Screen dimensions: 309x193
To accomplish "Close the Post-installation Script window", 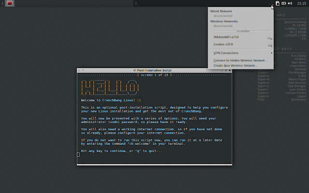I will pos(230,70).
